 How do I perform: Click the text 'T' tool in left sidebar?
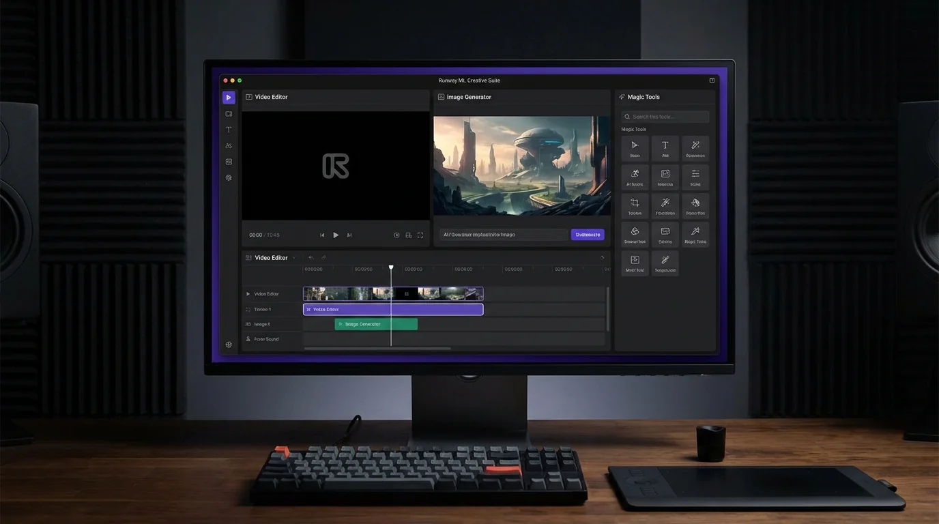pyautogui.click(x=229, y=130)
